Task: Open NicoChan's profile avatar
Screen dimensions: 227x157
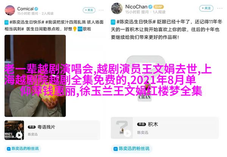Action: click(x=117, y=8)
